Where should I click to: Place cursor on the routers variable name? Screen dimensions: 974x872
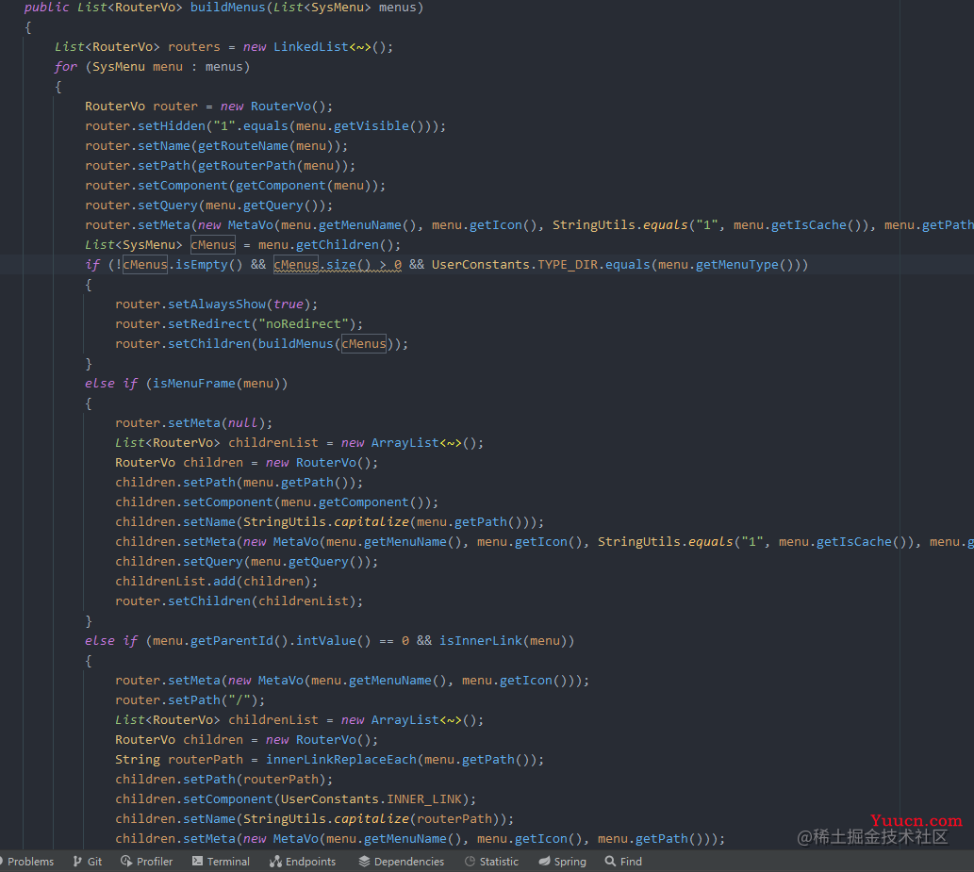click(x=194, y=46)
